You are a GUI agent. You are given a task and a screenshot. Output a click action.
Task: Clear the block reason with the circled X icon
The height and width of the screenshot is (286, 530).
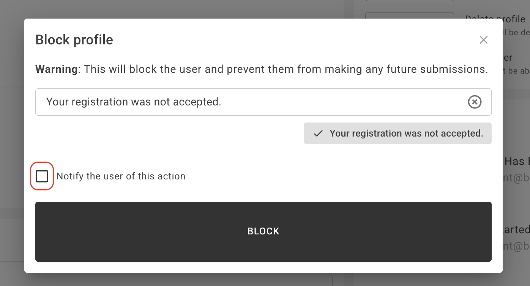(x=475, y=102)
